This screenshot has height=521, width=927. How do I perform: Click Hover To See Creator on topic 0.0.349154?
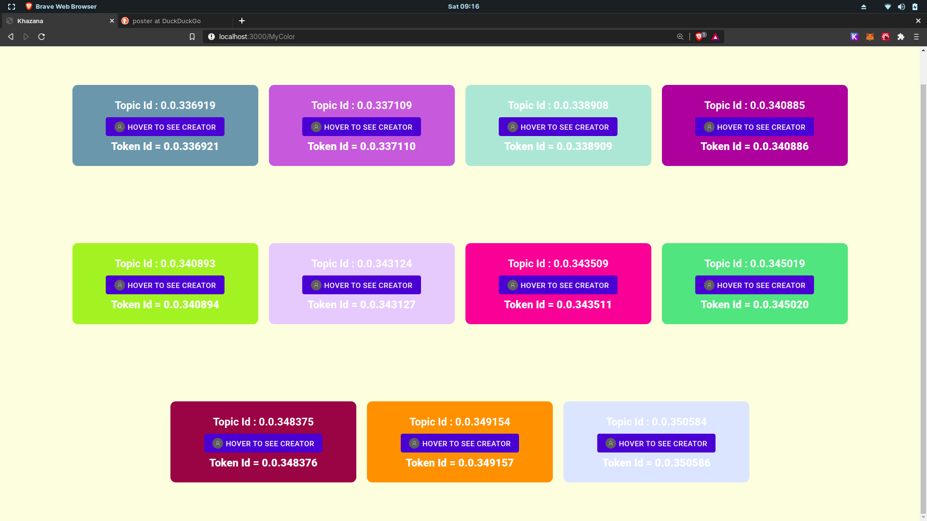460,443
